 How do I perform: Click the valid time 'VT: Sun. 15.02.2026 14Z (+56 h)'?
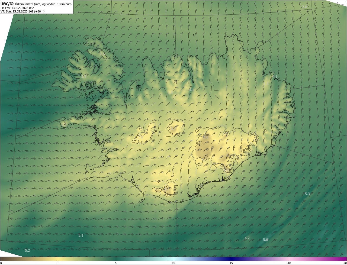pyautogui.click(x=23, y=11)
